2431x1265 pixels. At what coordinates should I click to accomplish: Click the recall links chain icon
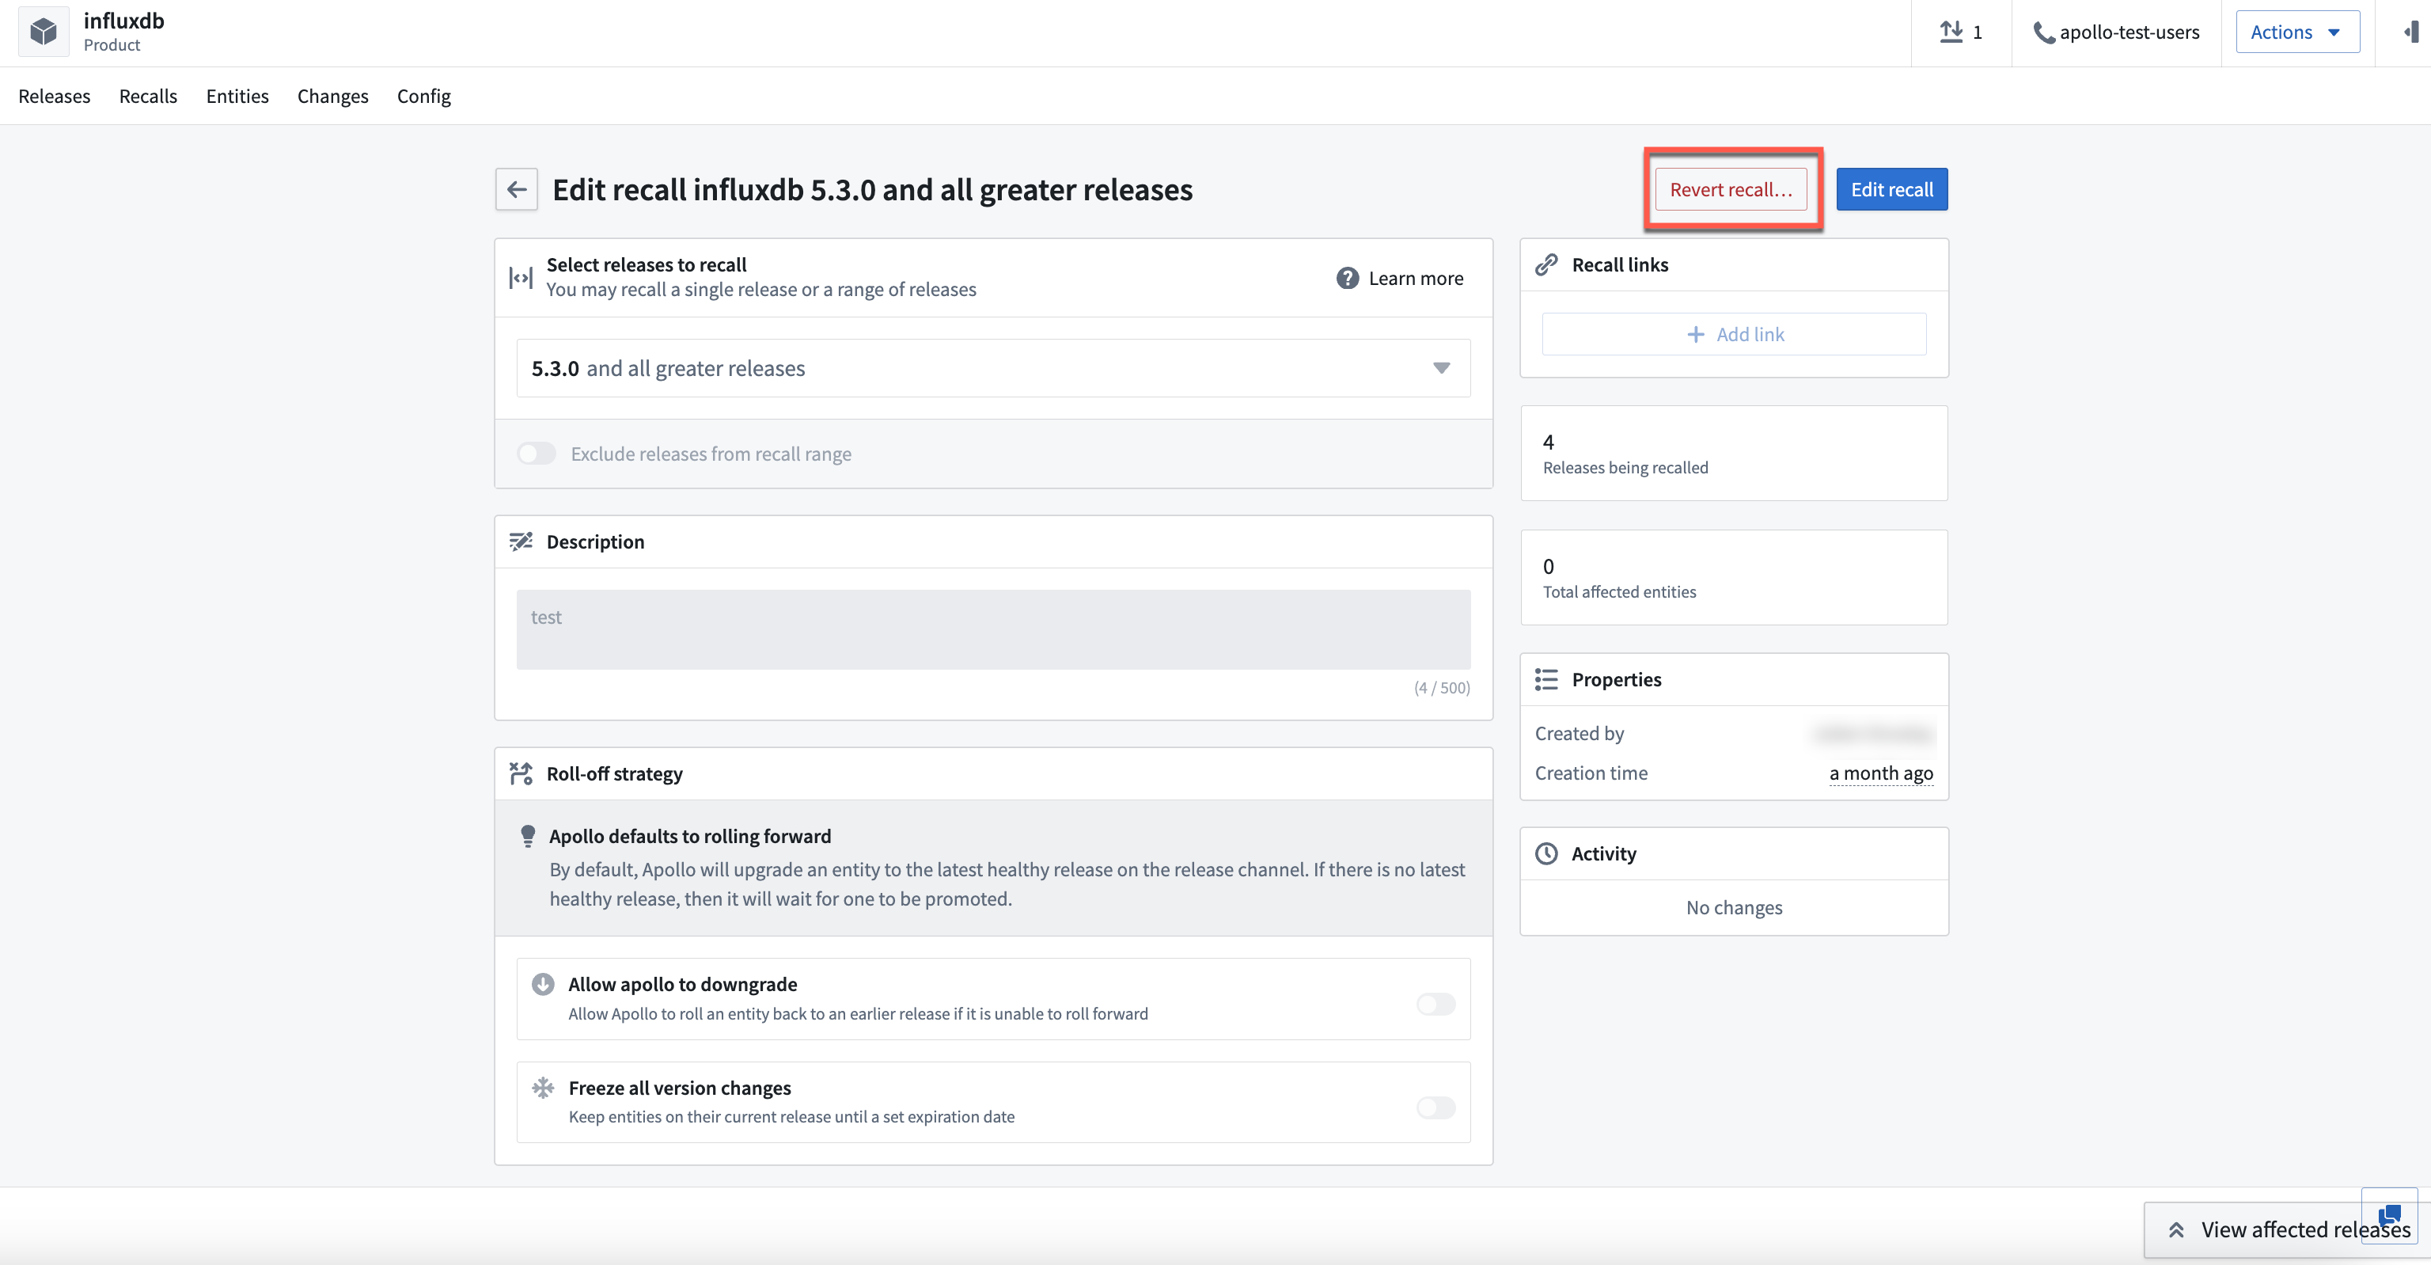(x=1547, y=264)
